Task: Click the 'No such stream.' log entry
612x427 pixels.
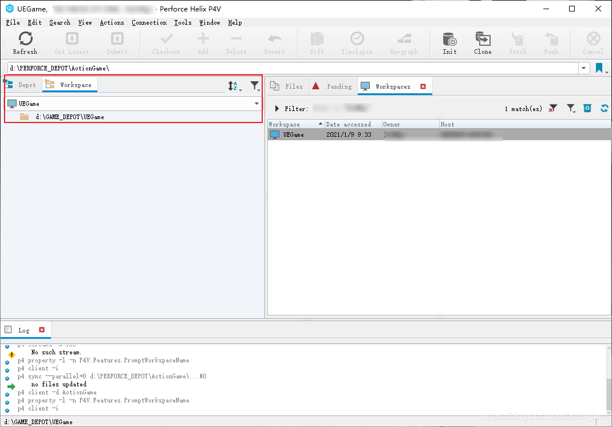Action: 56,352
